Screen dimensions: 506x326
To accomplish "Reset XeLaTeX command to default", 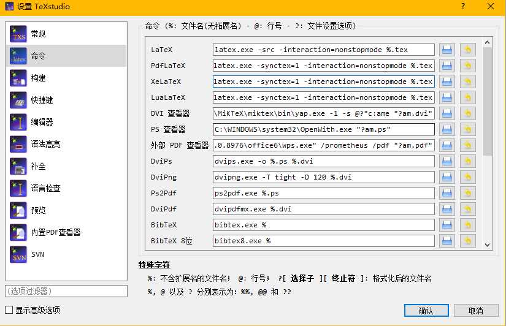I will pos(467,81).
